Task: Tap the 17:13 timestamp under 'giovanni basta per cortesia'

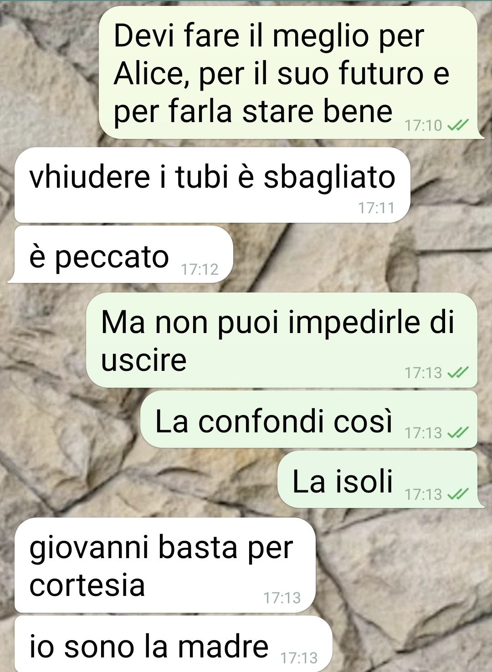Action: [282, 598]
